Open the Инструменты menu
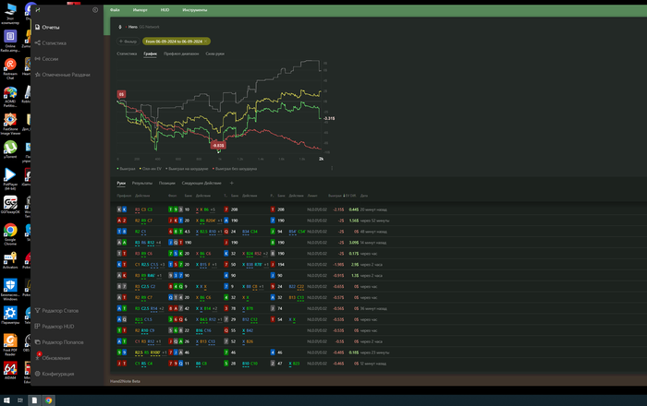647x406 pixels. click(x=195, y=10)
